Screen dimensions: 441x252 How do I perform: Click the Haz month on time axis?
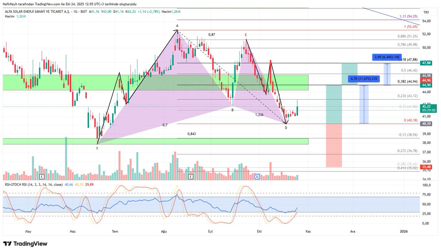pyautogui.click(x=73, y=231)
